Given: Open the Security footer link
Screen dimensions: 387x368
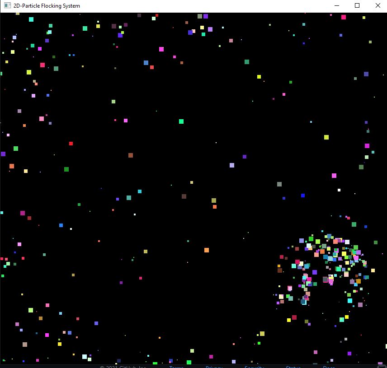Looking at the screenshot, I should point(254,366).
